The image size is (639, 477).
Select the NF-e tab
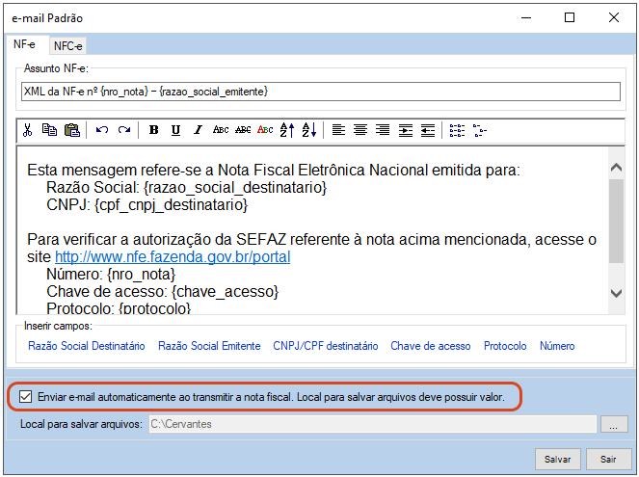(23, 44)
